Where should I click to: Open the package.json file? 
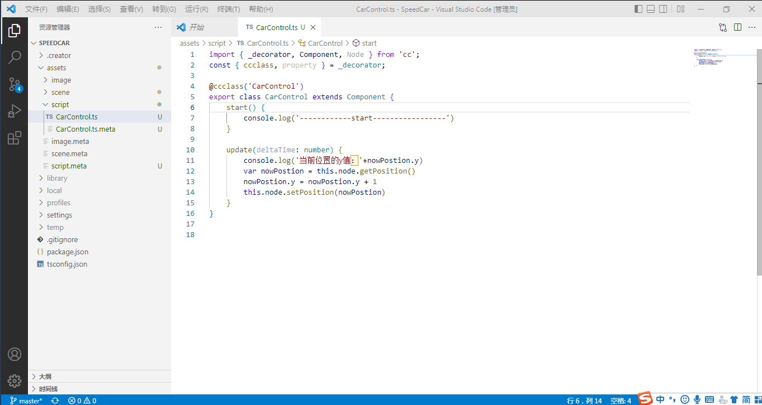pyautogui.click(x=100, y=252)
